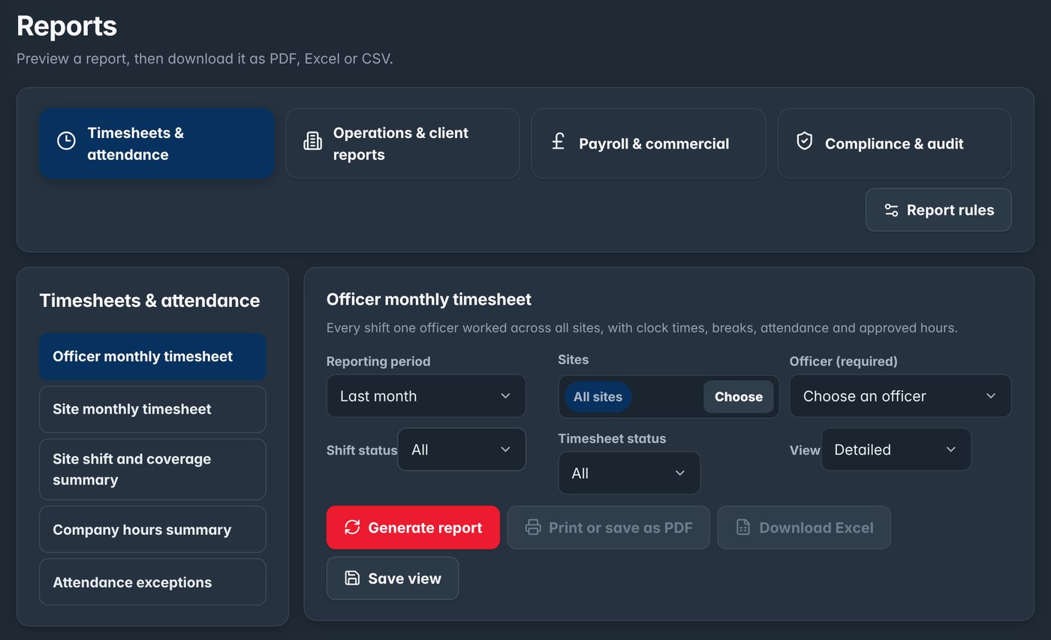Click the Choose sites button
This screenshot has width=1051, height=640.
739,397
